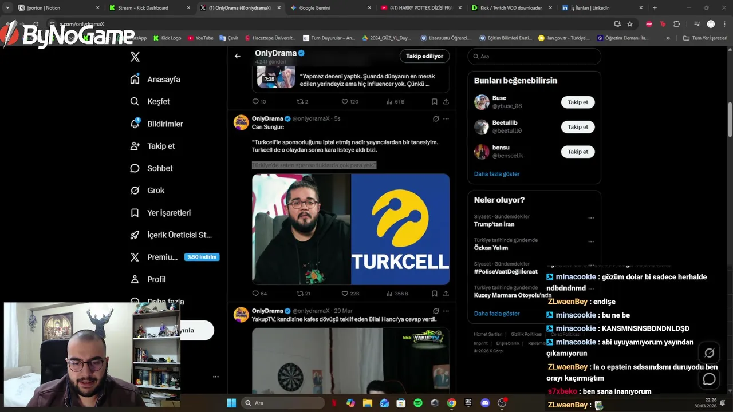Open more options on the YakupTV tweet
Viewport: 733px width, 412px height.
(x=446, y=311)
